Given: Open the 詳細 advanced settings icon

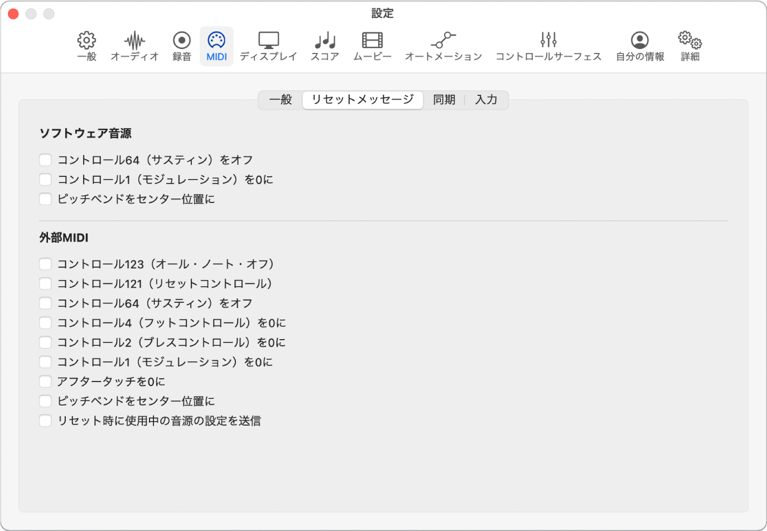Looking at the screenshot, I should coord(689,46).
